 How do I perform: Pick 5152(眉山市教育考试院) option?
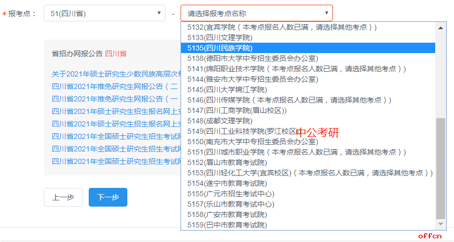tap(226, 162)
